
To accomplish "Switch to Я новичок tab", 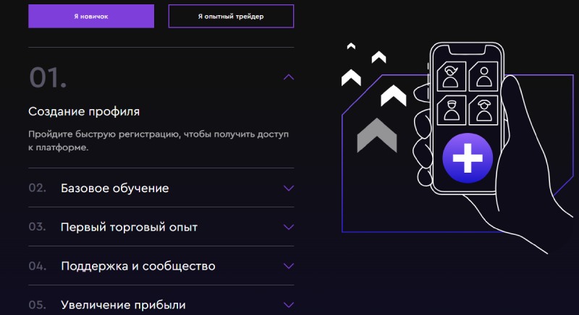I will click(91, 16).
